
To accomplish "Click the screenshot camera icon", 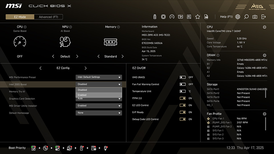I will tap(255, 17).
